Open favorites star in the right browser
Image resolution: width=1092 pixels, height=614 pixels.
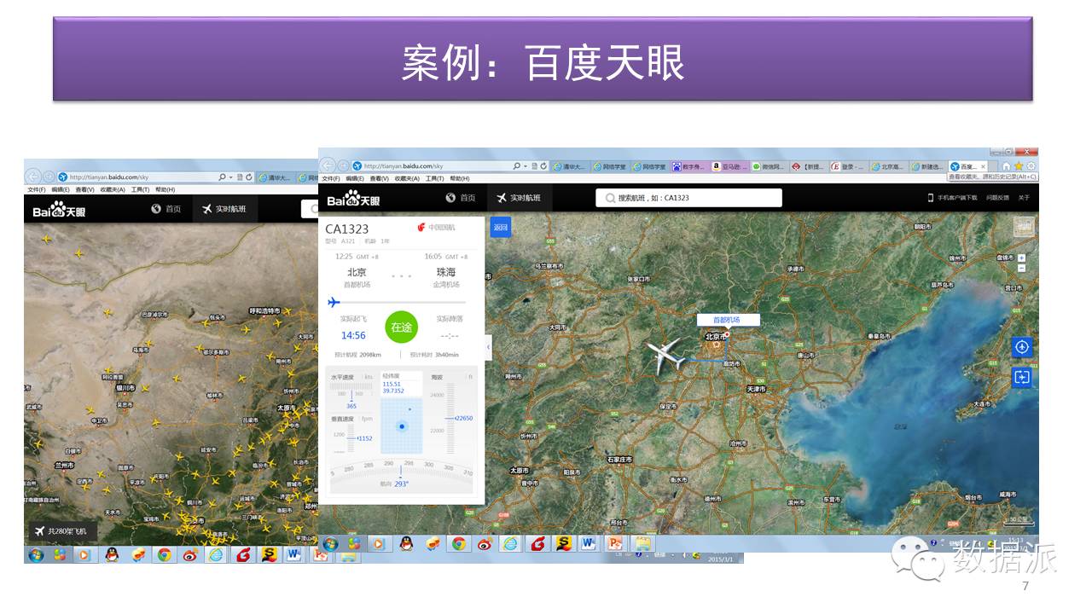(1019, 165)
